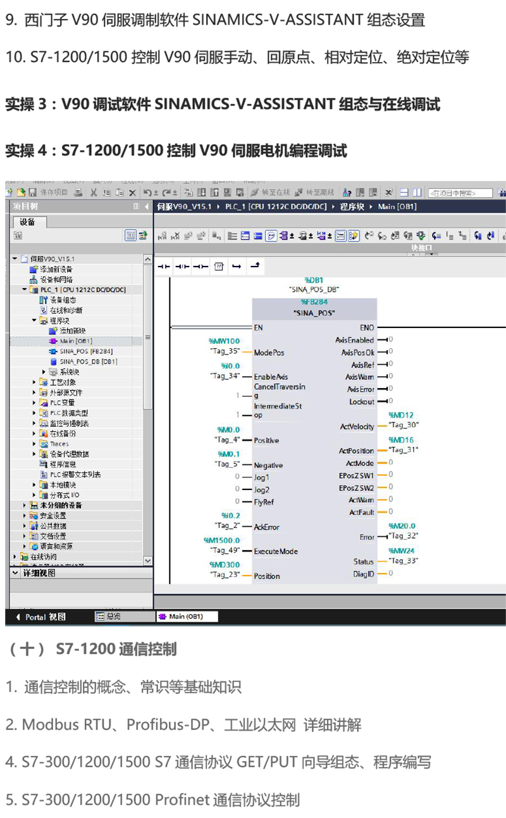Click the open branch arrow icon
Viewport: 506px width, 818px height.
[x=237, y=267]
